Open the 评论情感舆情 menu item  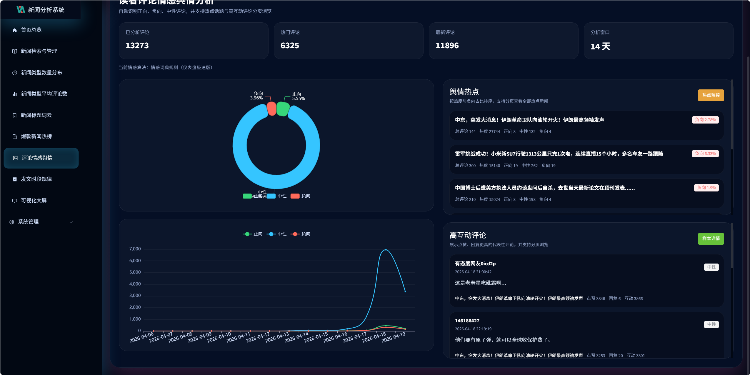tap(37, 158)
